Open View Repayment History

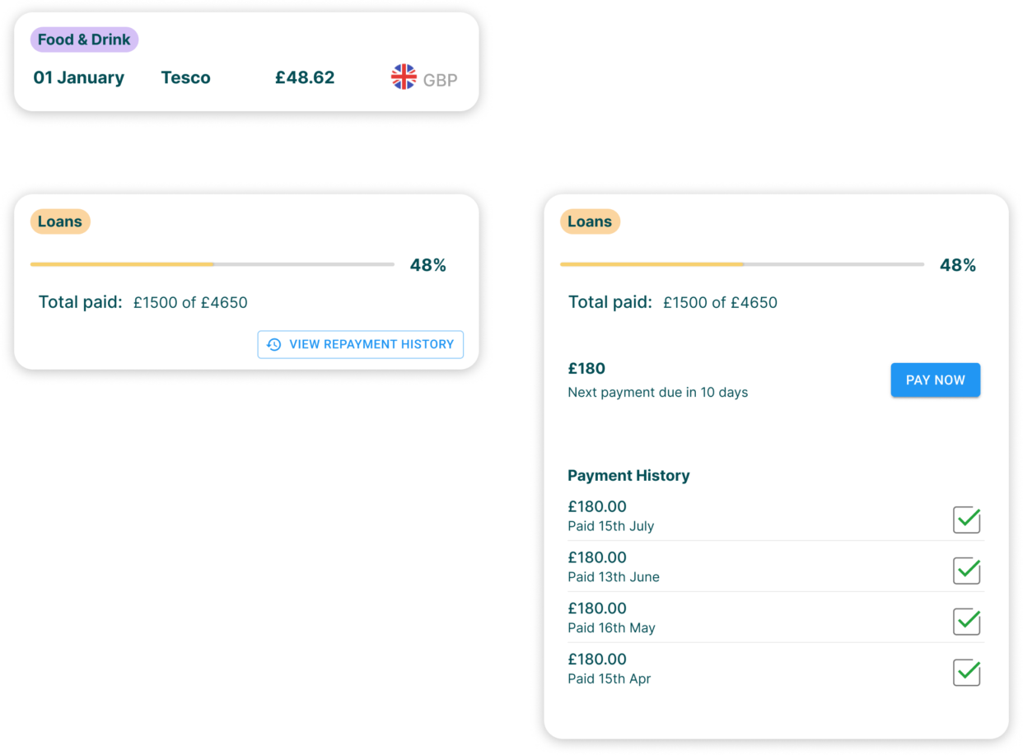point(361,344)
